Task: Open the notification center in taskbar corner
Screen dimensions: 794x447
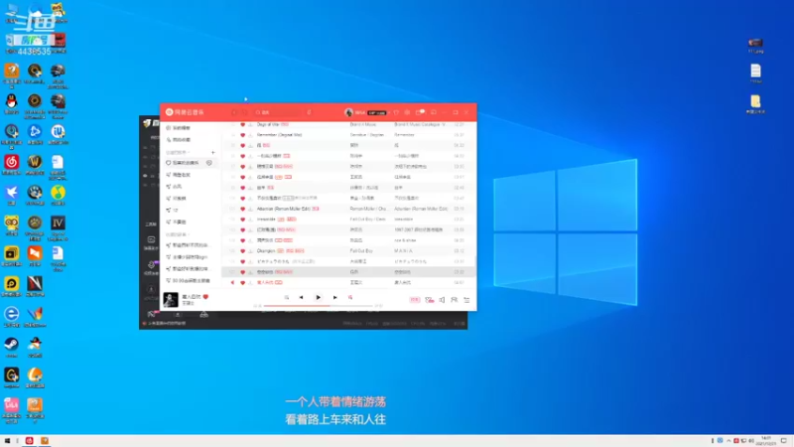Action: [x=784, y=441]
